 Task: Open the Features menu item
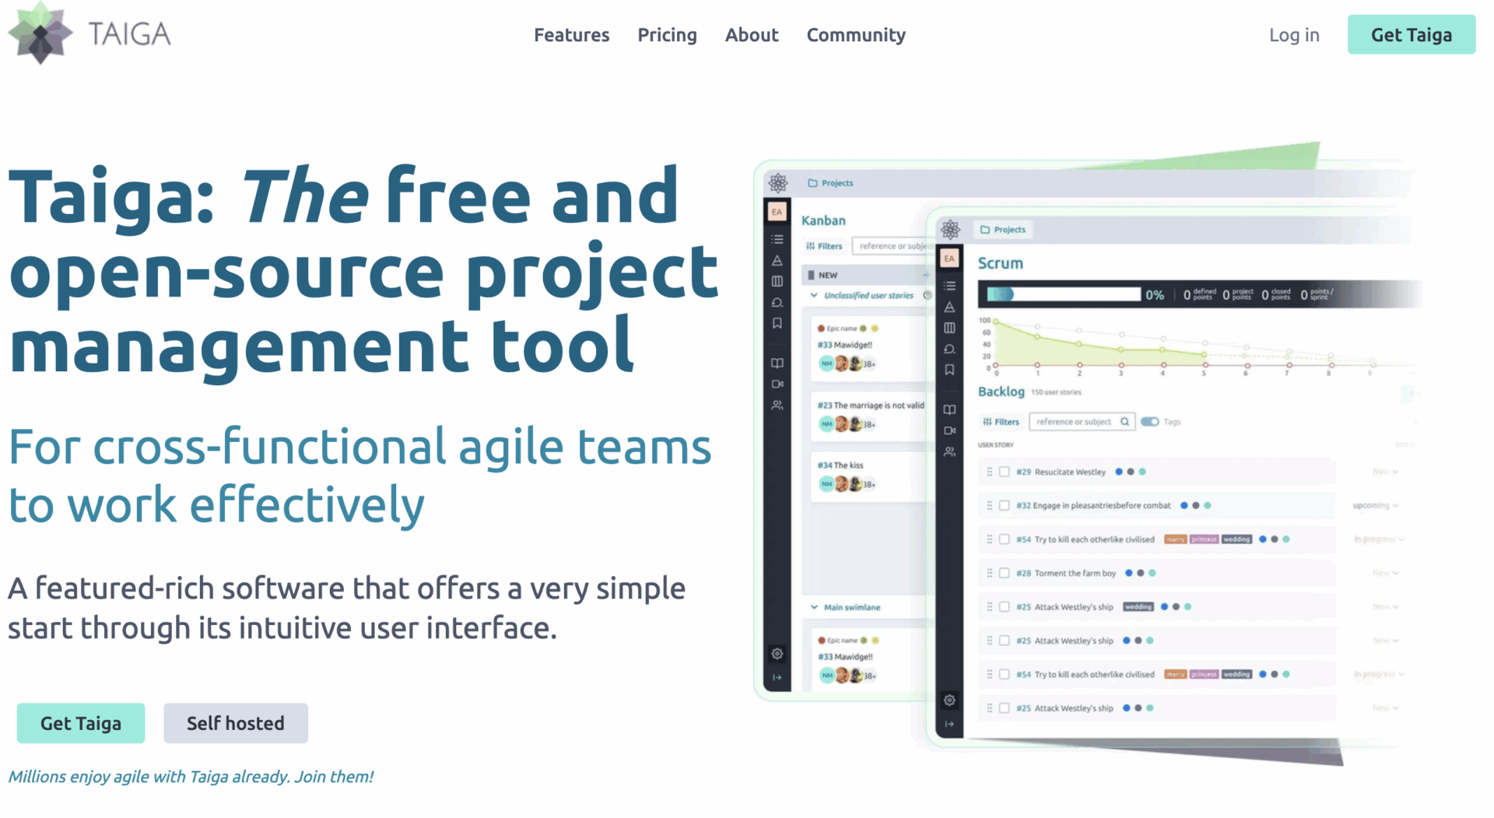click(571, 35)
